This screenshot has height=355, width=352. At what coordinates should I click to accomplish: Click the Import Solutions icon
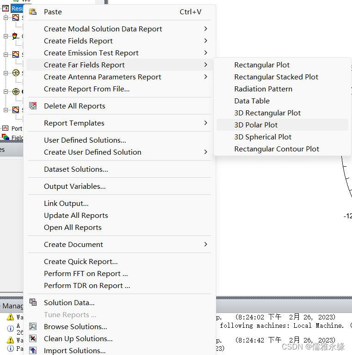pyautogui.click(x=33, y=350)
